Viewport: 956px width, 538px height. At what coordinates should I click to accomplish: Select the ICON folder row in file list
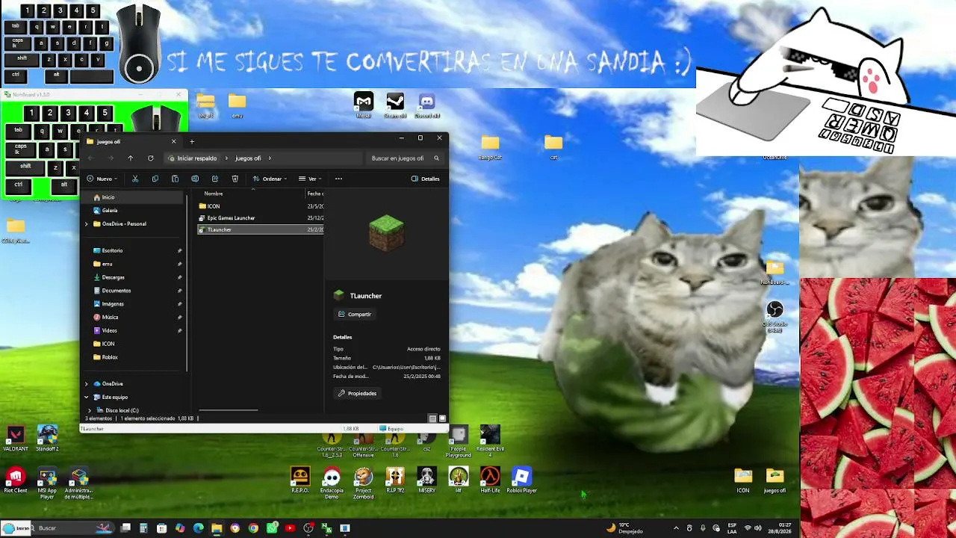coord(260,206)
